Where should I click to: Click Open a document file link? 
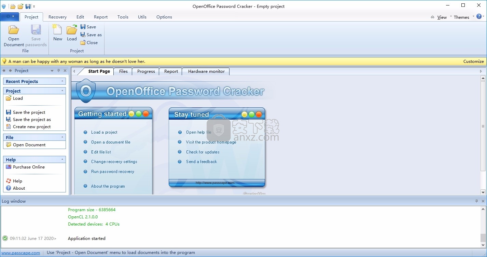click(111, 142)
